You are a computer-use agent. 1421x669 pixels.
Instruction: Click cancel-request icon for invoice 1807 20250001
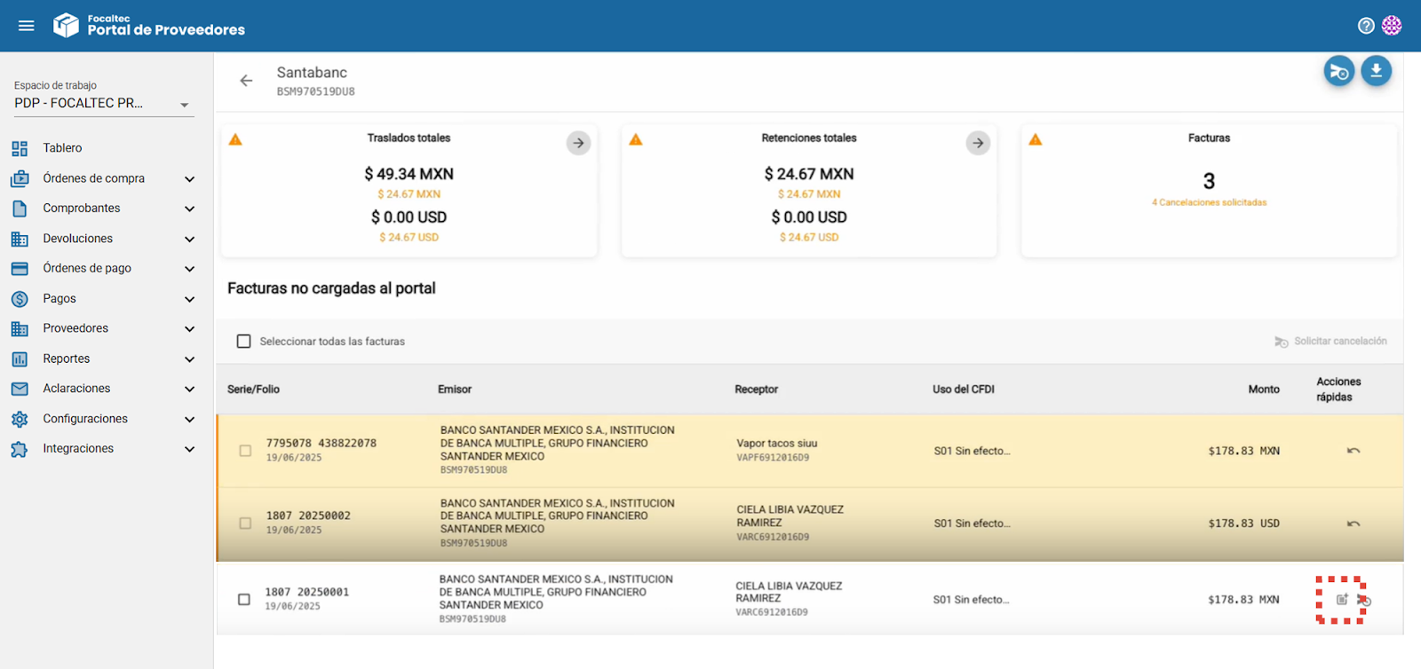click(1363, 601)
